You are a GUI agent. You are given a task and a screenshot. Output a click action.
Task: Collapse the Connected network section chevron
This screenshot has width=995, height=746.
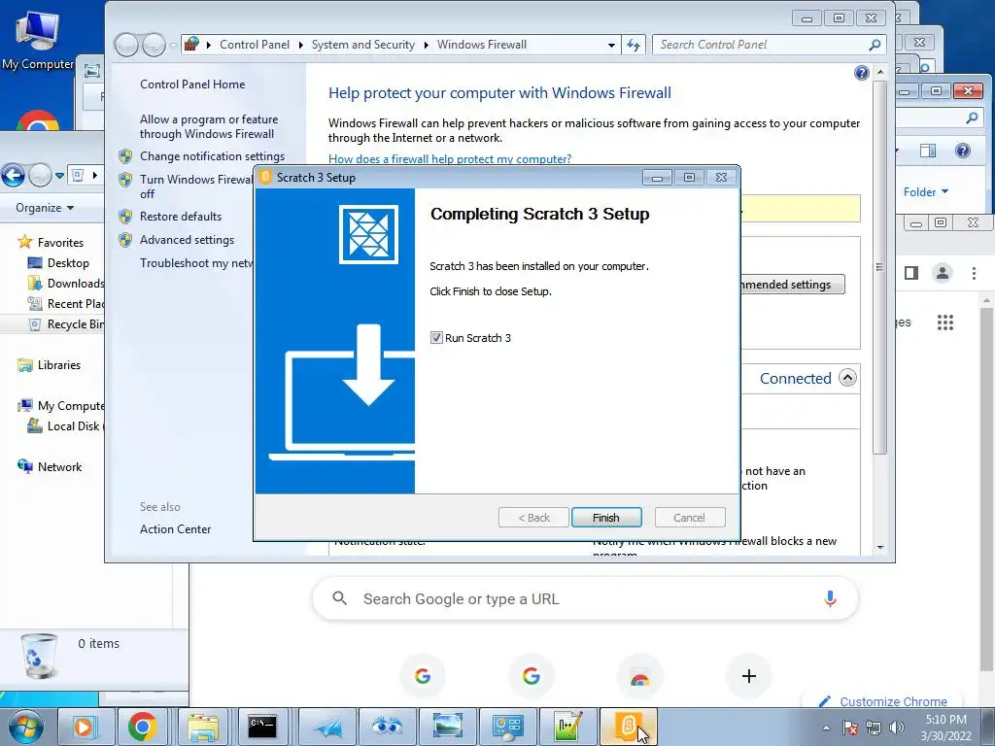[x=847, y=378]
